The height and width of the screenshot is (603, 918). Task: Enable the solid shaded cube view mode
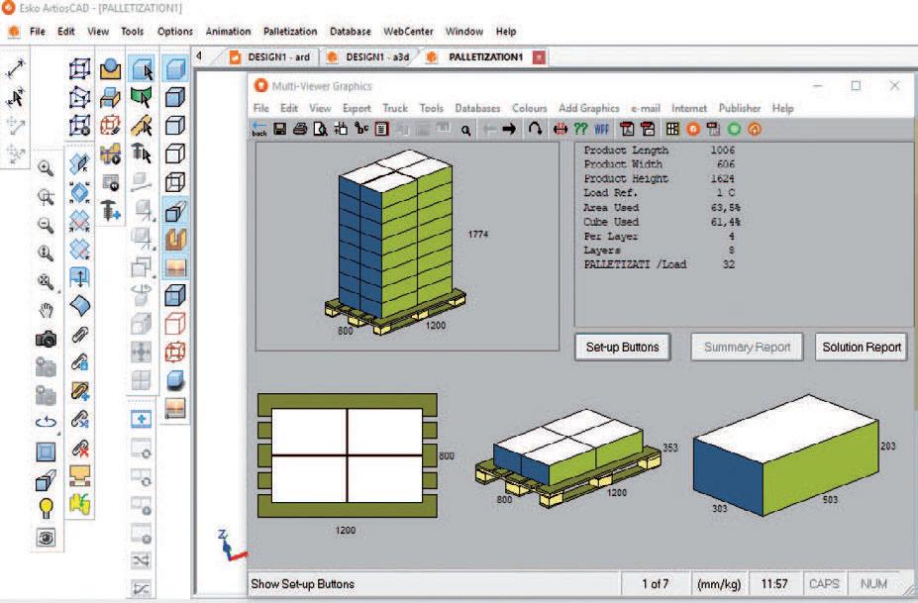pyautogui.click(x=174, y=69)
